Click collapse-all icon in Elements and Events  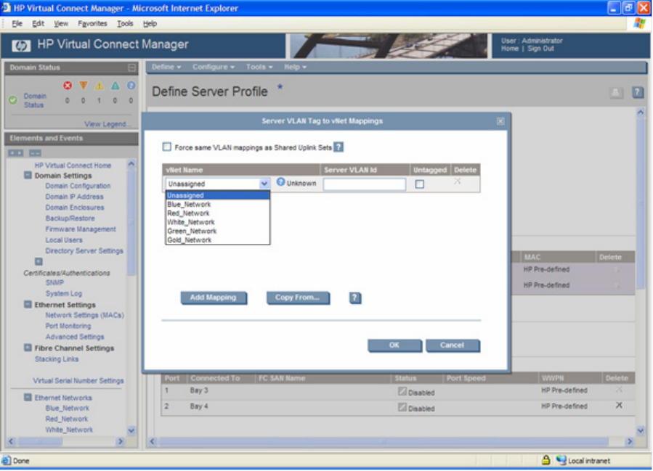tap(35, 153)
